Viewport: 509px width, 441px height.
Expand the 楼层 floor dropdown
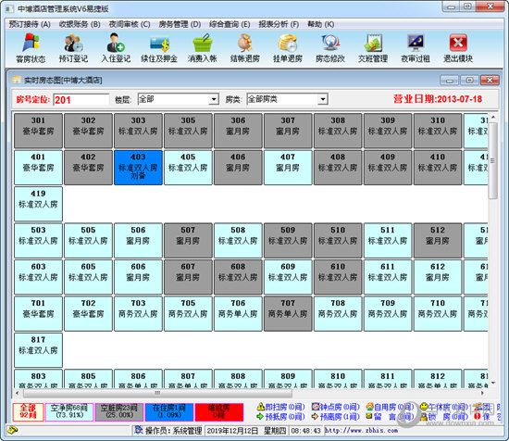pyautogui.click(x=214, y=99)
